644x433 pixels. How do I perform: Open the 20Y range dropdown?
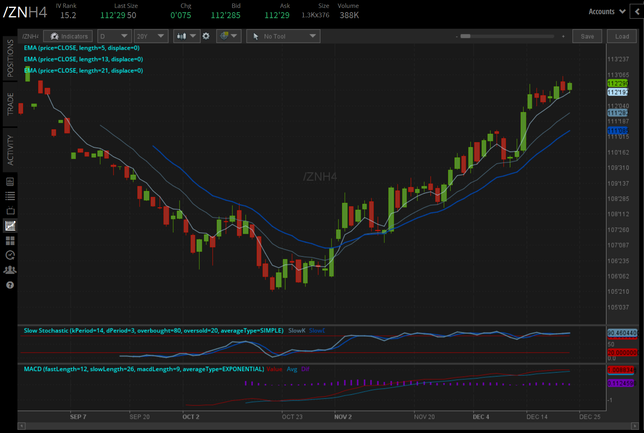151,36
